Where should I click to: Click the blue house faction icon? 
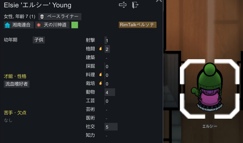[x=7, y=25]
